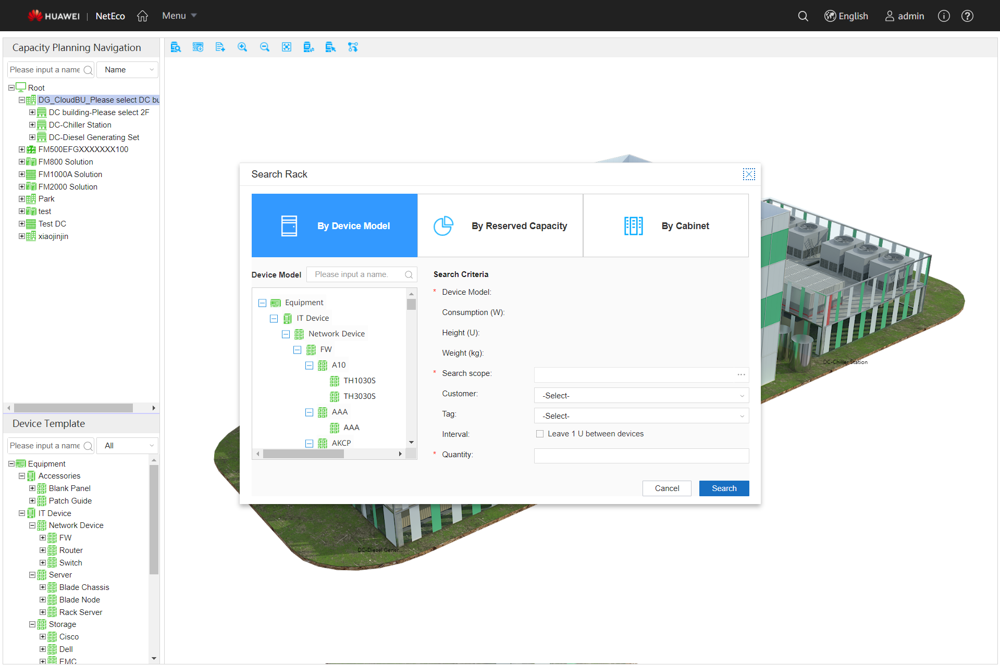The image size is (1000, 666).
Task: Open the help question mark icon
Action: pyautogui.click(x=967, y=16)
